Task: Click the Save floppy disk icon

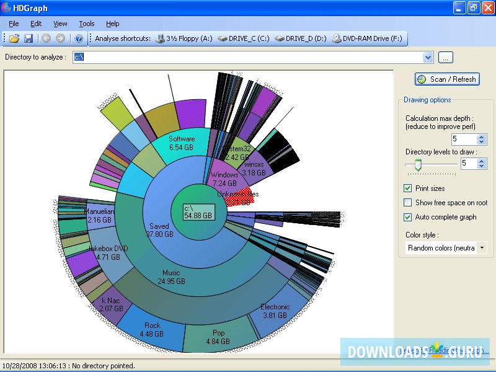Action: point(29,38)
